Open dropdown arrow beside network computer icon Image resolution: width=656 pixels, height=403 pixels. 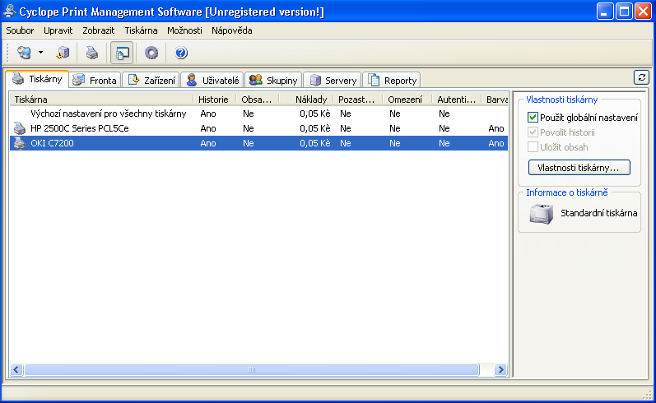(x=40, y=53)
